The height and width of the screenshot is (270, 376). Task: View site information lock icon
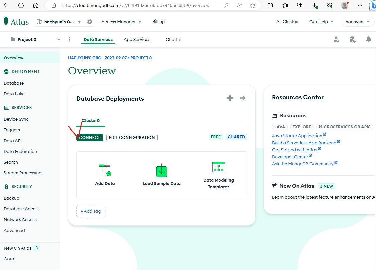coord(54,5)
